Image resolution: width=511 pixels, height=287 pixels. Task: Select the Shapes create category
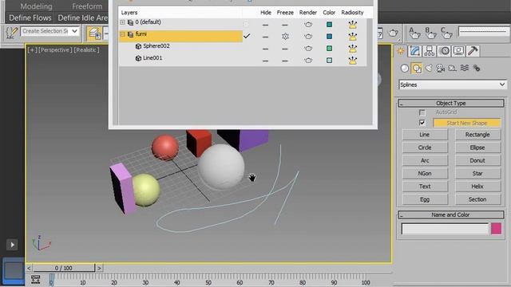click(x=417, y=69)
